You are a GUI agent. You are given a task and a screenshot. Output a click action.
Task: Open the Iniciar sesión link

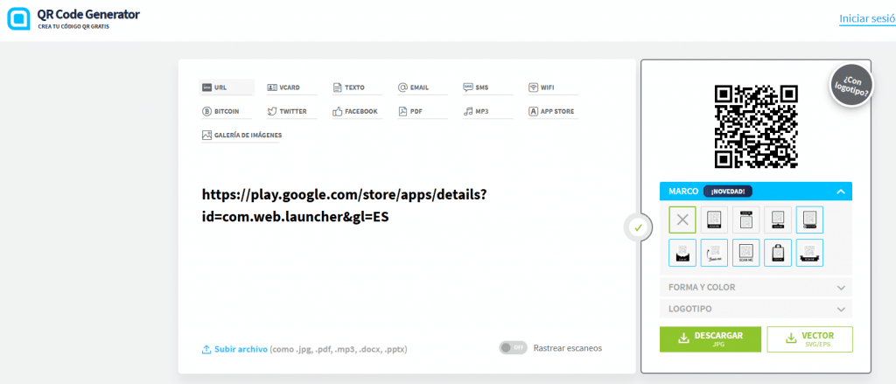pyautogui.click(x=867, y=19)
